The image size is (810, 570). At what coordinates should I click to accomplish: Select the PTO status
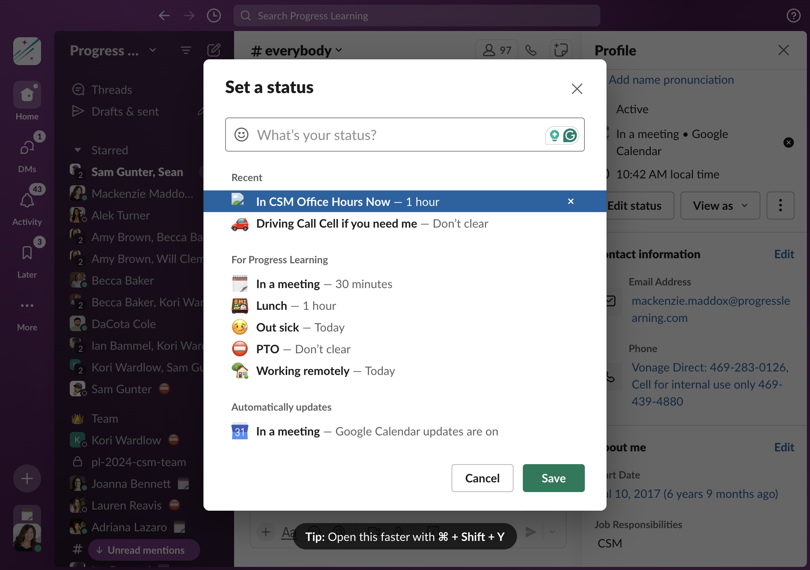point(405,349)
